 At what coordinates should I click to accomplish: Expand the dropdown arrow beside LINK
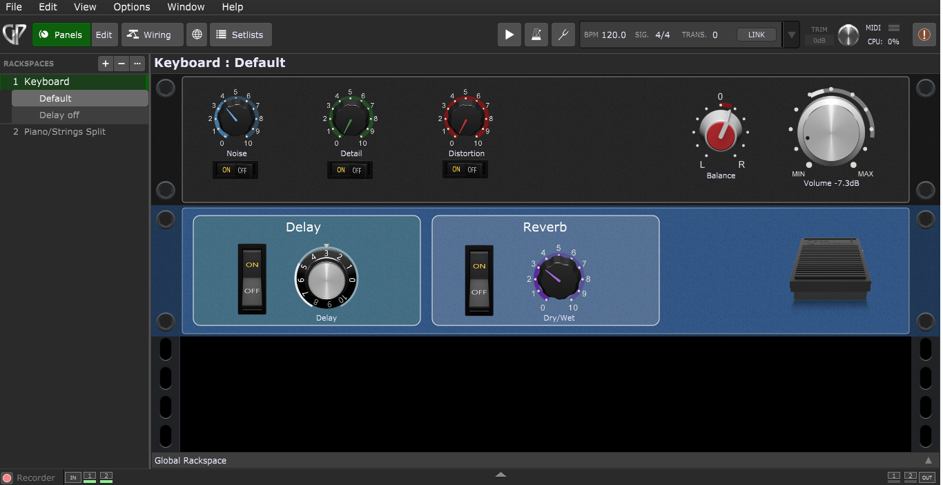coord(792,35)
